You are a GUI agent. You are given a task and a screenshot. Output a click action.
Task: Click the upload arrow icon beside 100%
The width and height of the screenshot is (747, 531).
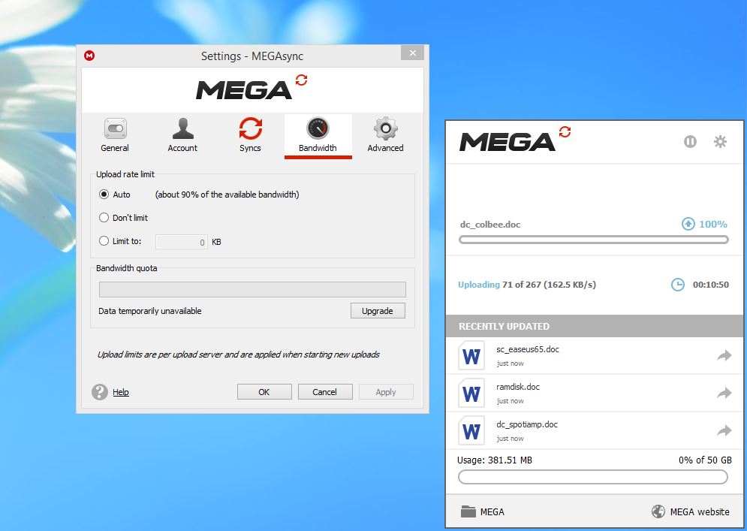point(688,224)
